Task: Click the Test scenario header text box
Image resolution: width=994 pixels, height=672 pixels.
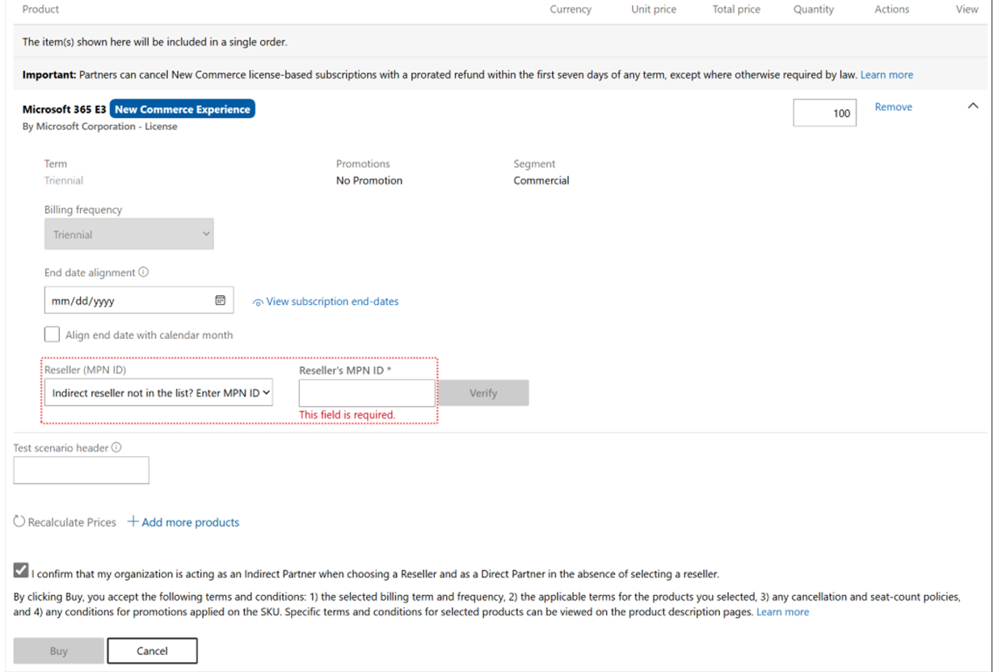Action: [x=82, y=470]
